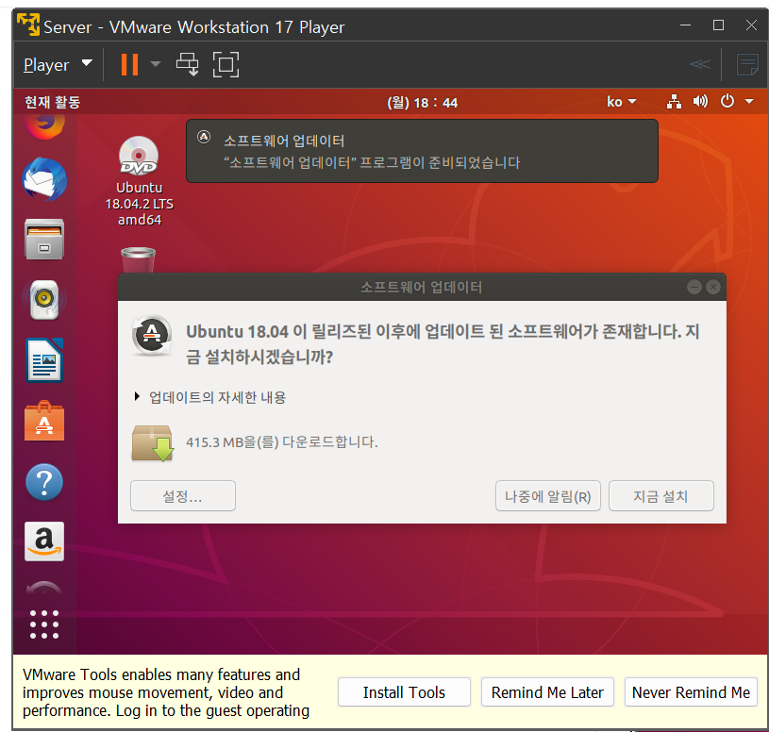Open Rhythmbox music player in dock
Image resolution: width=769 pixels, height=732 pixels.
click(x=44, y=300)
